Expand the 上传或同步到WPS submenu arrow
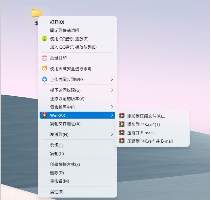 click(112, 79)
